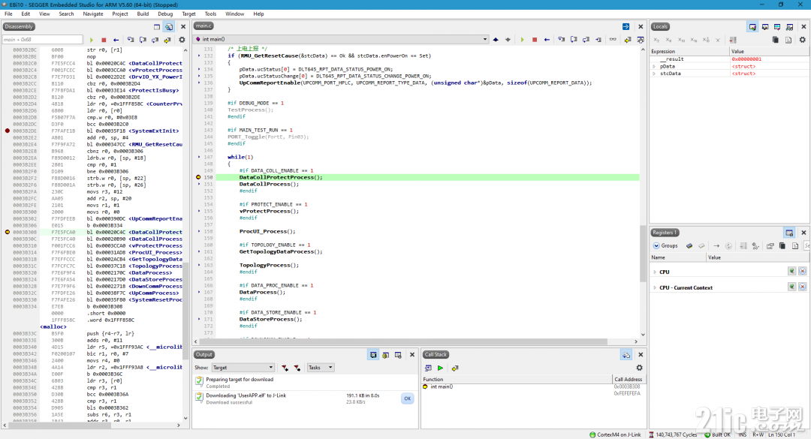The width and height of the screenshot is (811, 439).
Task: Click the highlighted icon in Registers panel header
Action: (789, 233)
